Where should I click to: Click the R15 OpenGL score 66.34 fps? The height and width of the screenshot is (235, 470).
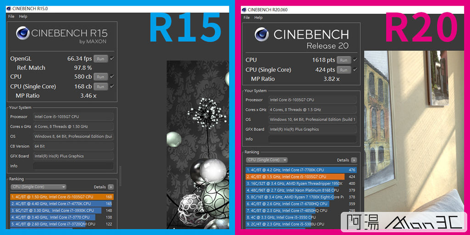[x=79, y=59]
